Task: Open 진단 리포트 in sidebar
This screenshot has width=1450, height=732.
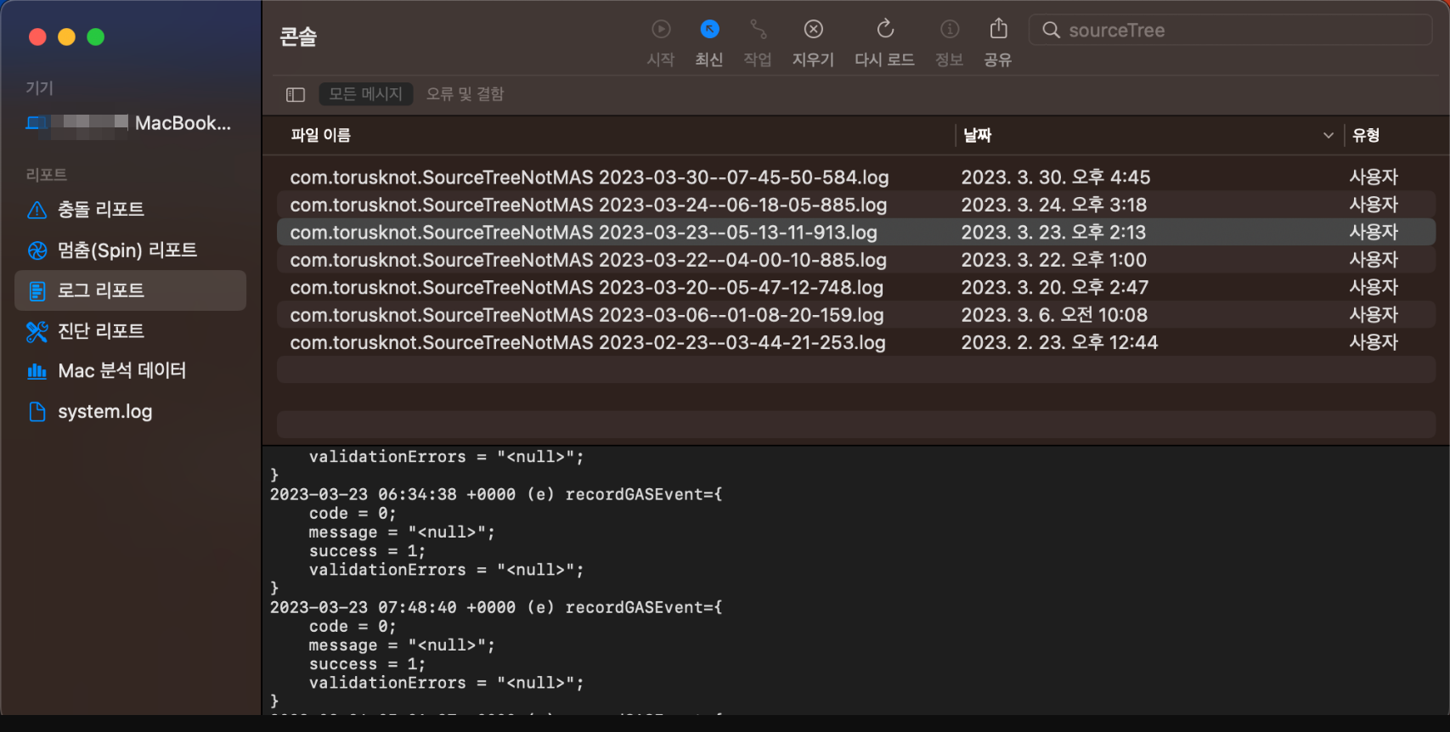Action: tap(131, 331)
